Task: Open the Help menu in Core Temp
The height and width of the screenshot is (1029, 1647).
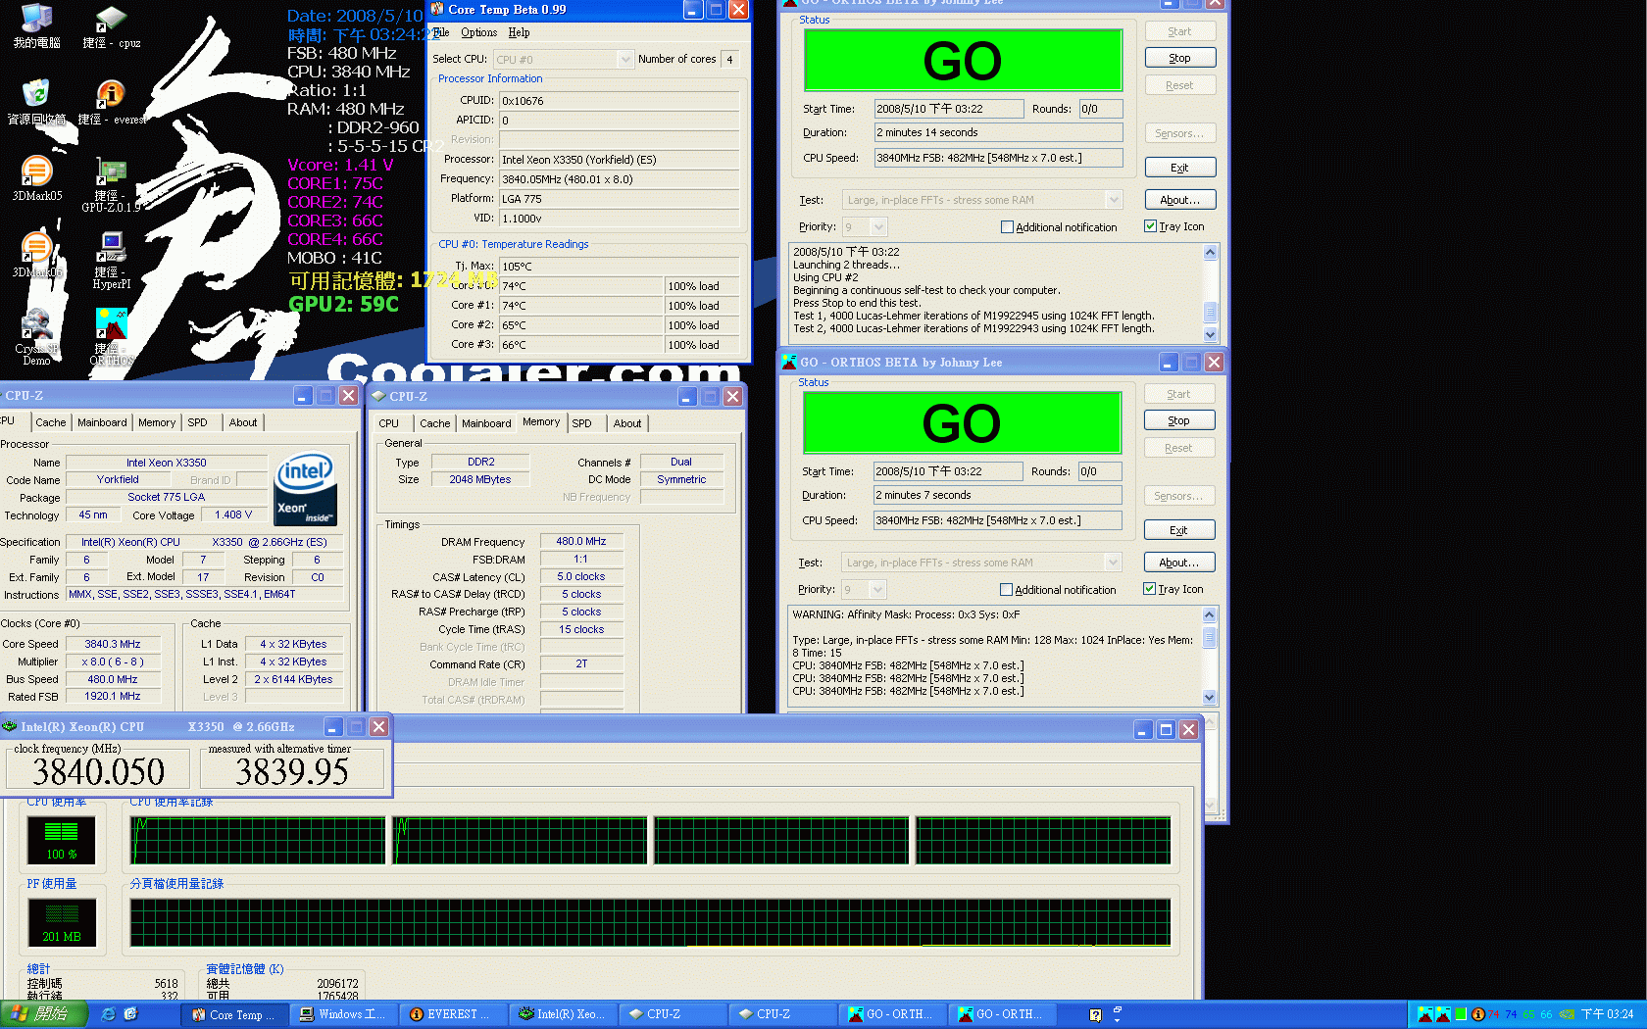Action: pyautogui.click(x=519, y=32)
